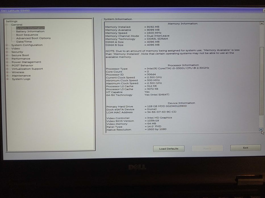Select the System Configuration label
The width and height of the screenshot is (265, 198).
pyautogui.click(x=27, y=45)
